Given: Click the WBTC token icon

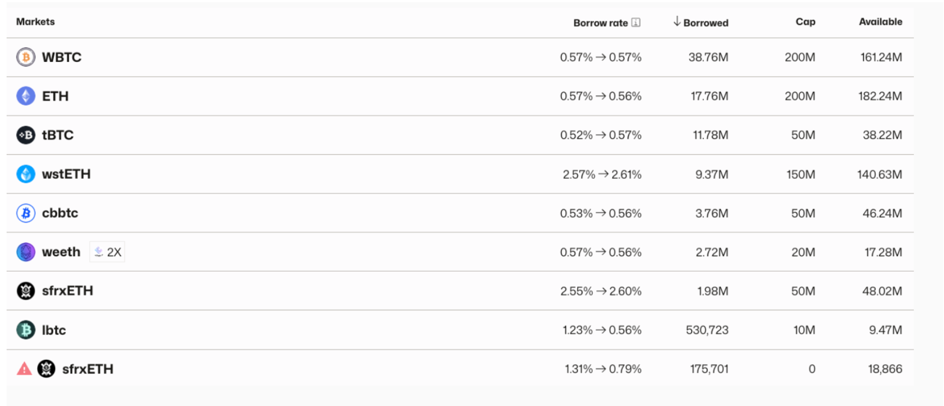Looking at the screenshot, I should 26,57.
